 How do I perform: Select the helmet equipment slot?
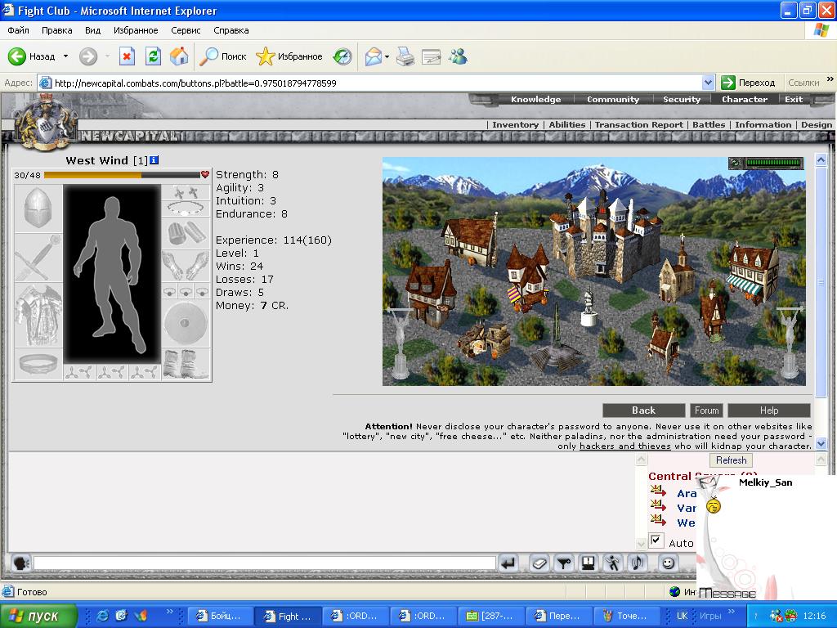38,209
